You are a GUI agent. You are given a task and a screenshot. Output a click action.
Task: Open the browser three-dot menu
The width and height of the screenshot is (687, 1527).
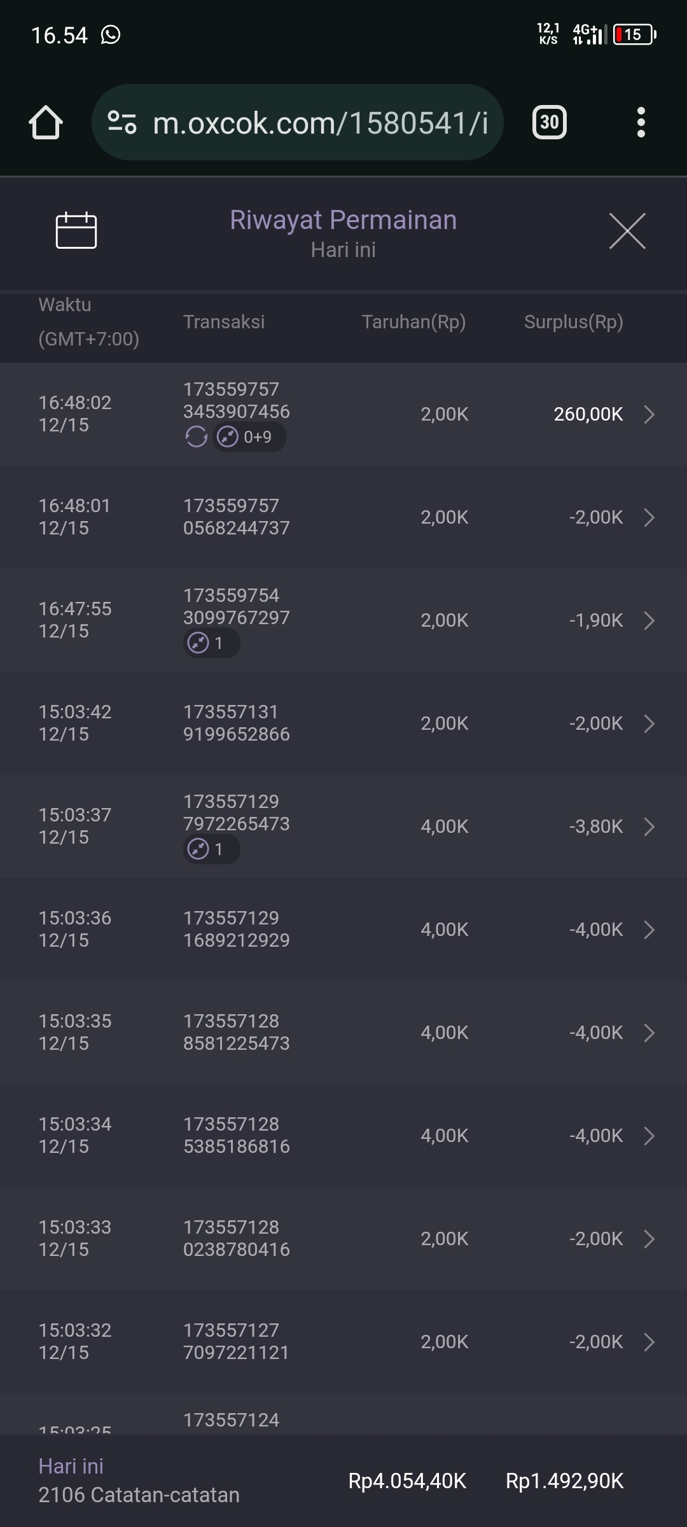(641, 122)
